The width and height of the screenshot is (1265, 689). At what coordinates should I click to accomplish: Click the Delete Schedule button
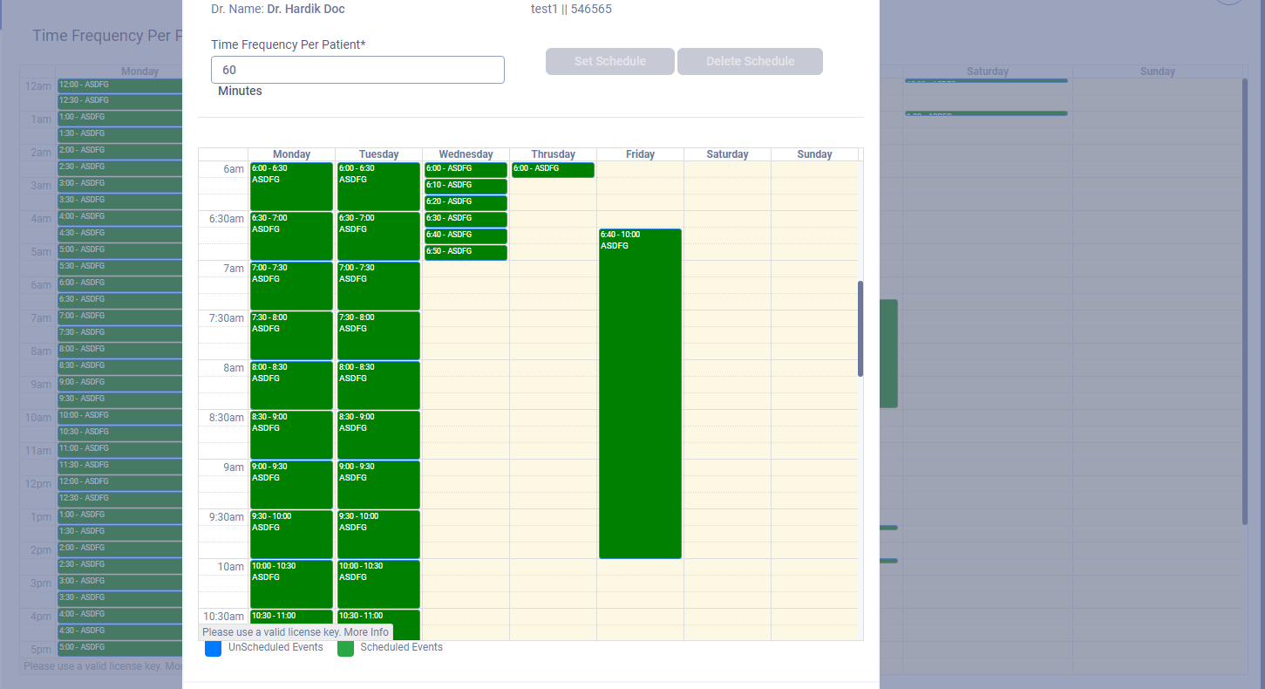click(x=749, y=61)
